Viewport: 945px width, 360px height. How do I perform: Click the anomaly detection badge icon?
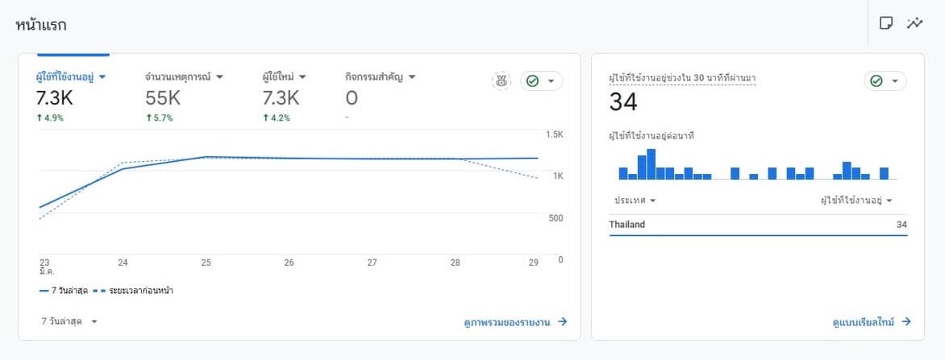pos(502,81)
